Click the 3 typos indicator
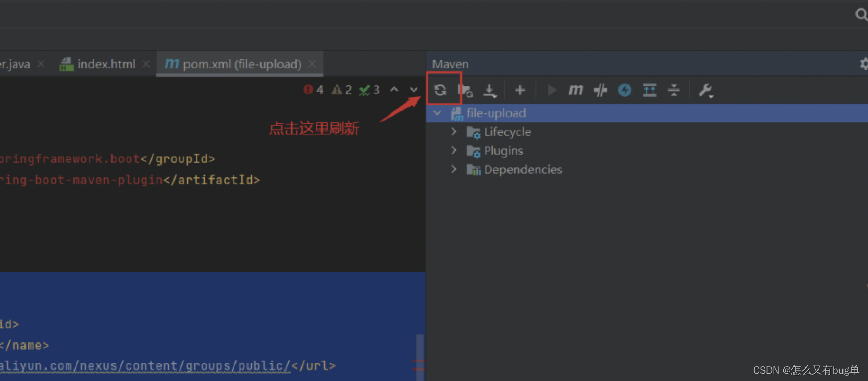Viewport: 868px width, 381px height. (369, 90)
